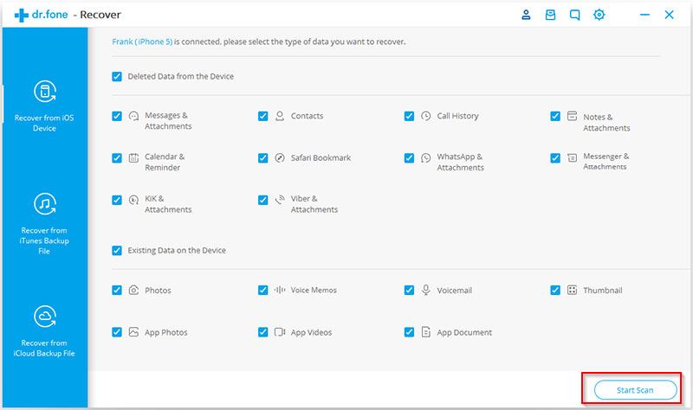
Task: Click the 'Voice Memos' label text
Action: click(x=314, y=290)
